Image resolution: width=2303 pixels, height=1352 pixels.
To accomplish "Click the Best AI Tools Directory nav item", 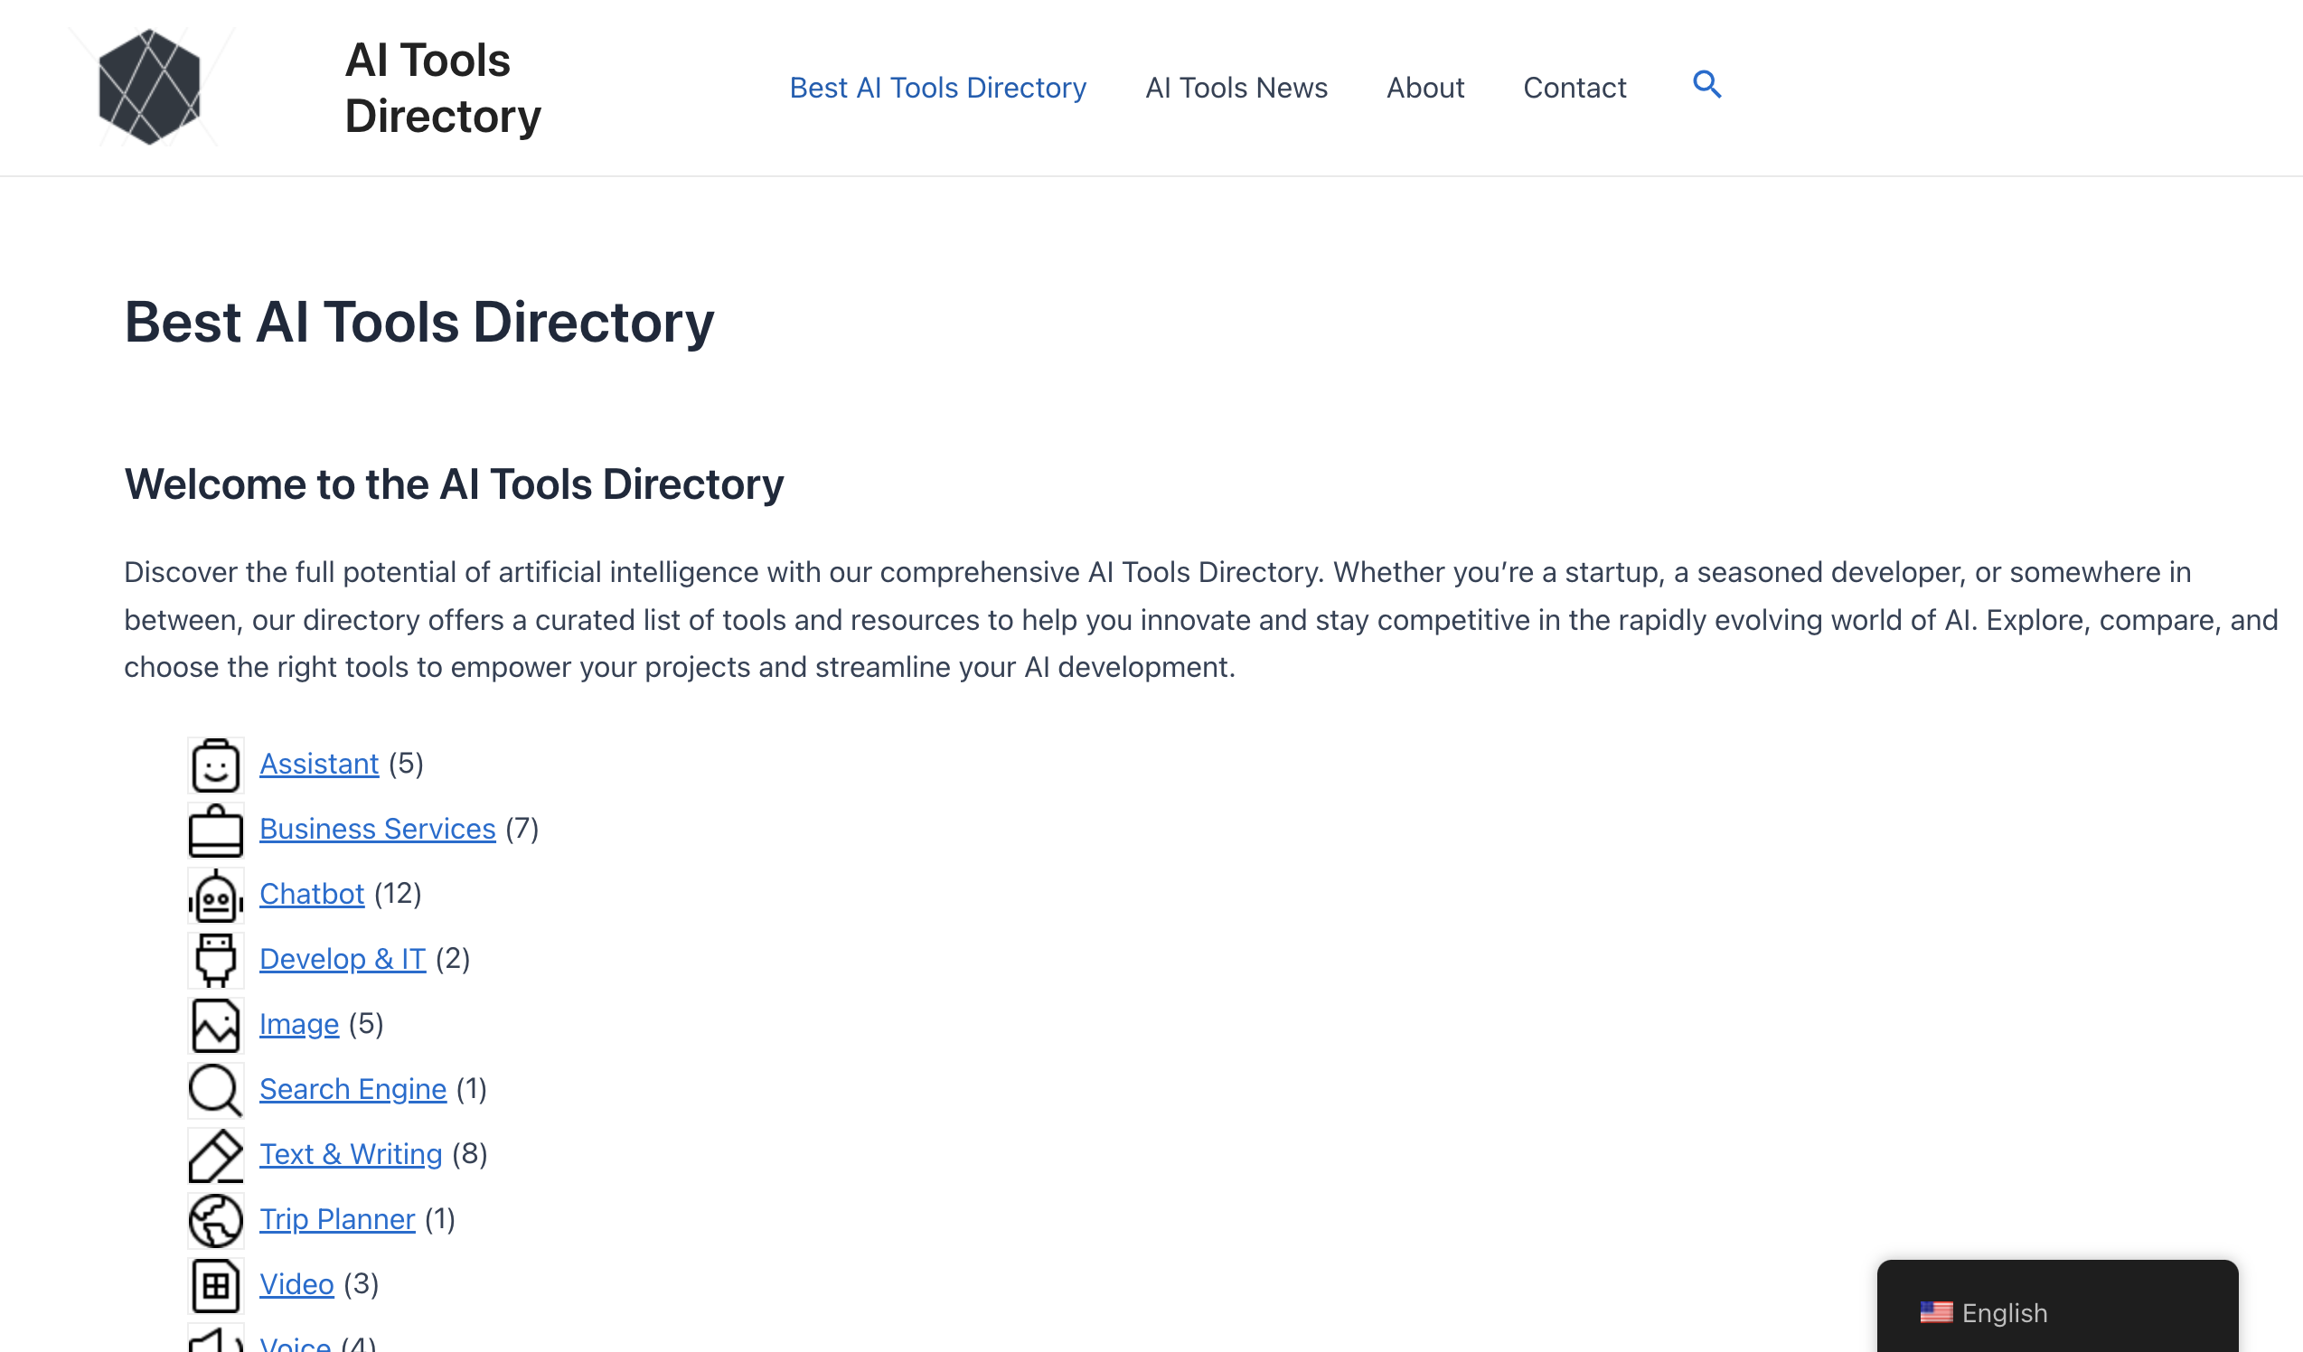I will pos(937,88).
